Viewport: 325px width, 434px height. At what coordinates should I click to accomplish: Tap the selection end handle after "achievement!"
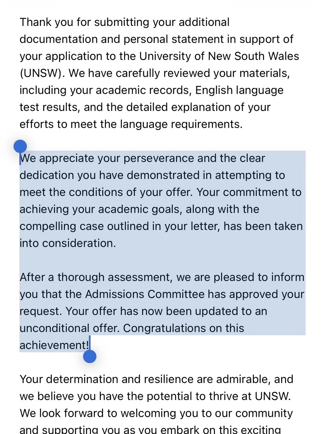[x=90, y=357]
